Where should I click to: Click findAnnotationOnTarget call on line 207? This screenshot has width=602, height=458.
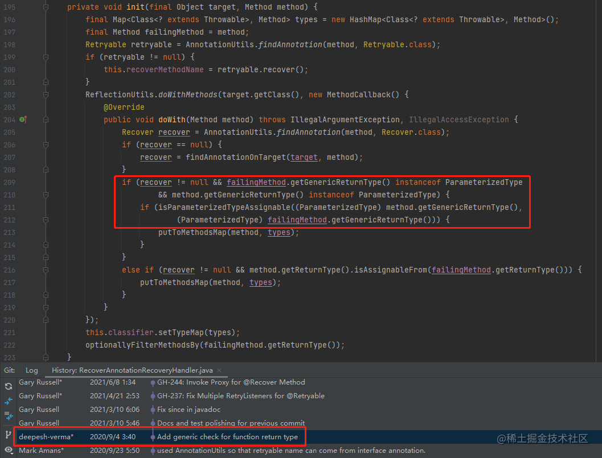coord(236,157)
